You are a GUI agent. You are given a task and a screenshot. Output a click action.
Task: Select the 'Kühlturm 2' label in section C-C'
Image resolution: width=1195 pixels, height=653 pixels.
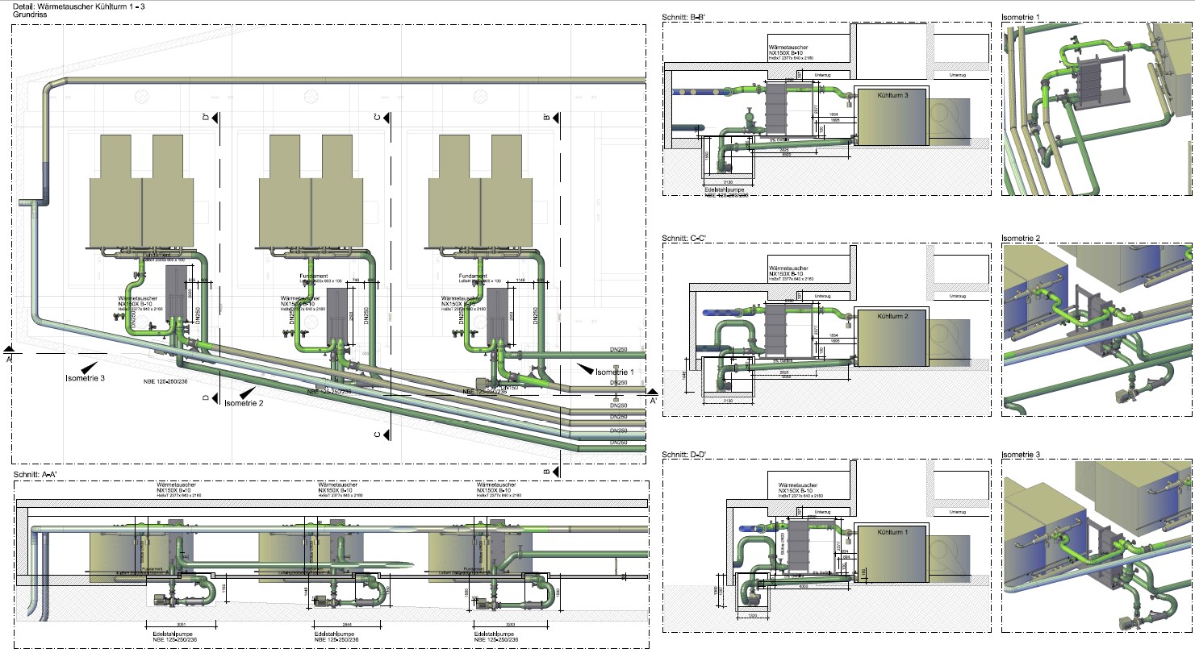click(x=893, y=316)
